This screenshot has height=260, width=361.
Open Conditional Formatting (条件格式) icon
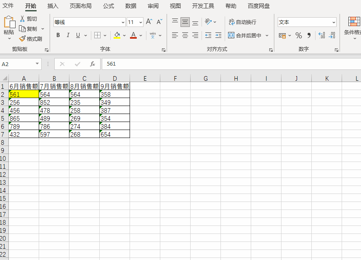click(354, 21)
